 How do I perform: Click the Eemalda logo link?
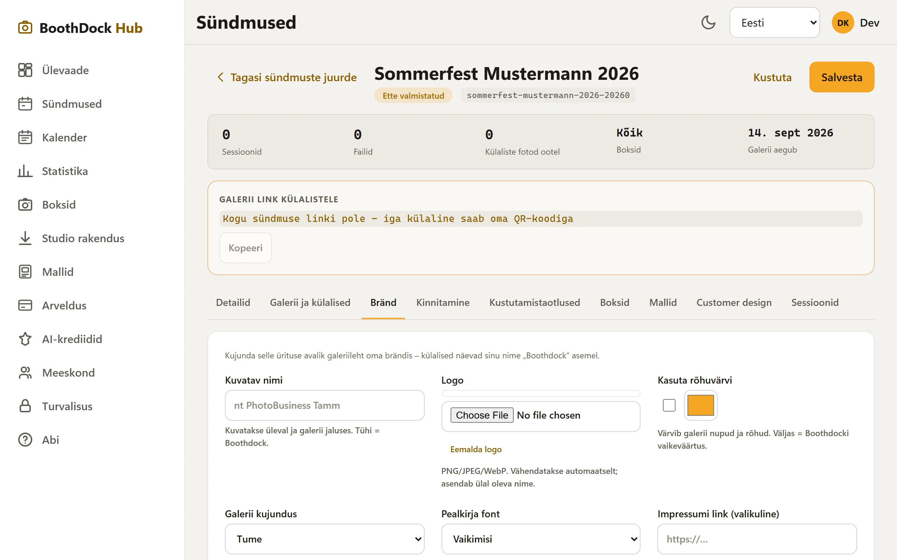point(476,449)
